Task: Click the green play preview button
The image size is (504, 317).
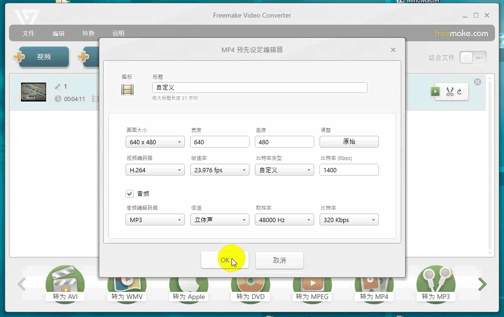Action: coord(435,92)
